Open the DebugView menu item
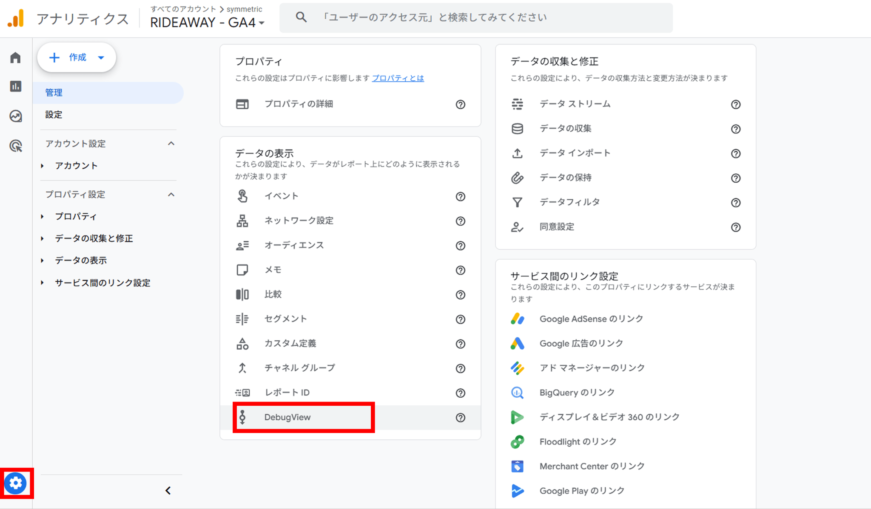Image resolution: width=871 pixels, height=509 pixels. (350, 417)
